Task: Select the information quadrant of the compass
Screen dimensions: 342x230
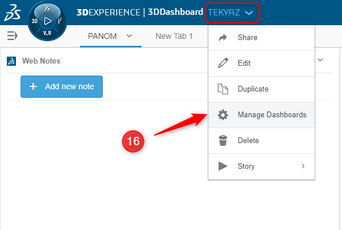Action: tap(59, 21)
